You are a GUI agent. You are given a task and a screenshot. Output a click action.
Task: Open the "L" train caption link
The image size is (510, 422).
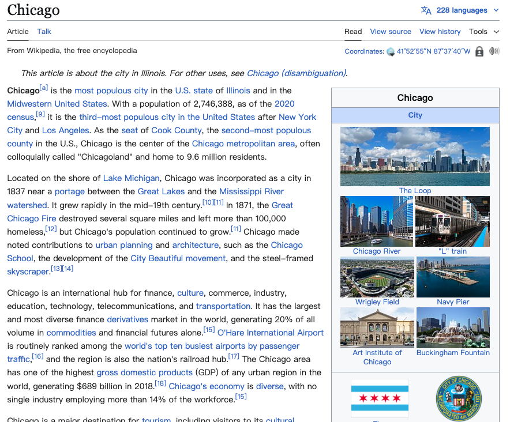click(452, 251)
